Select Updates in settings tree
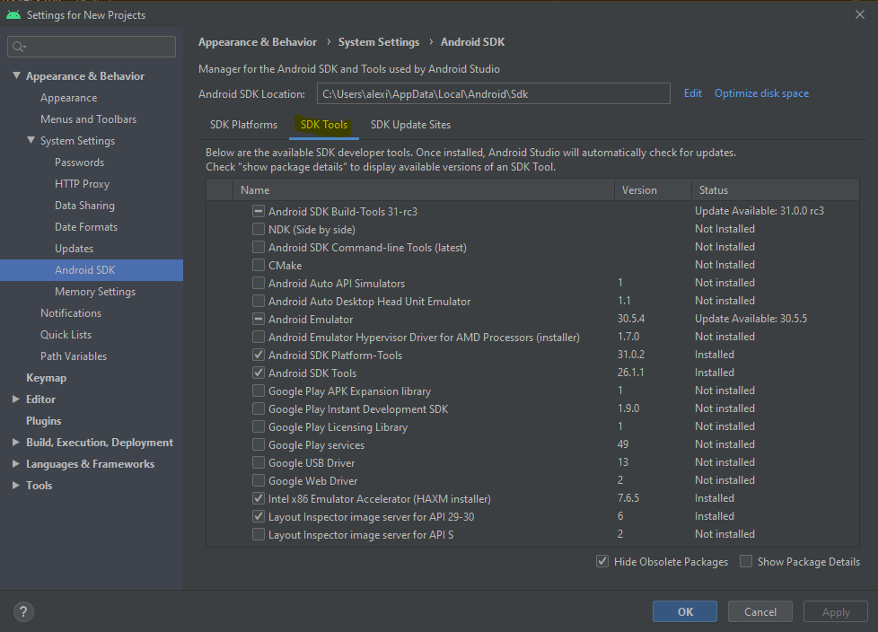878x632 pixels. click(74, 249)
